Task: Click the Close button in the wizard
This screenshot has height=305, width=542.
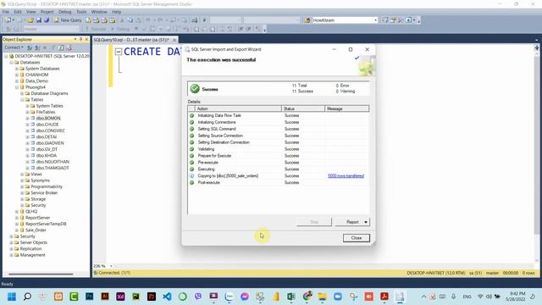Action: (356, 238)
